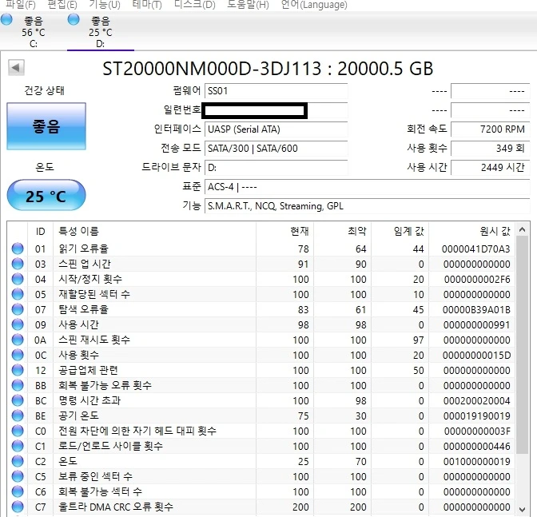537x517 pixels.
Task: Select the 읽기 오류율 attribute name
Action: pos(83,249)
